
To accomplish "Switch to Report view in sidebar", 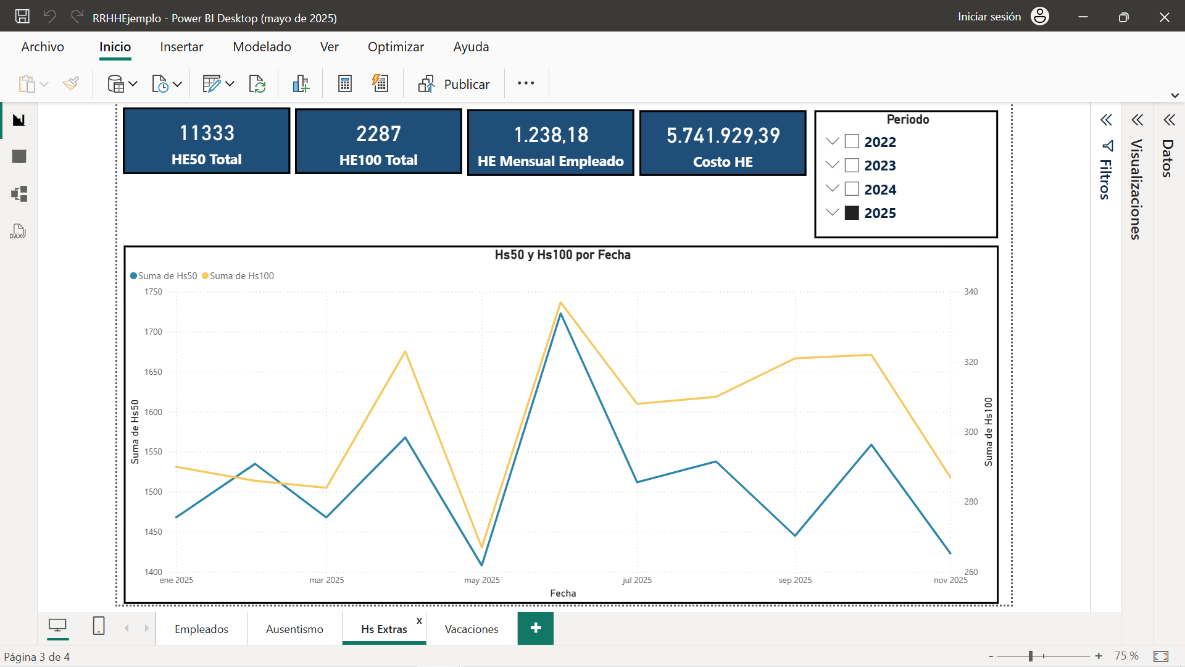I will point(19,120).
